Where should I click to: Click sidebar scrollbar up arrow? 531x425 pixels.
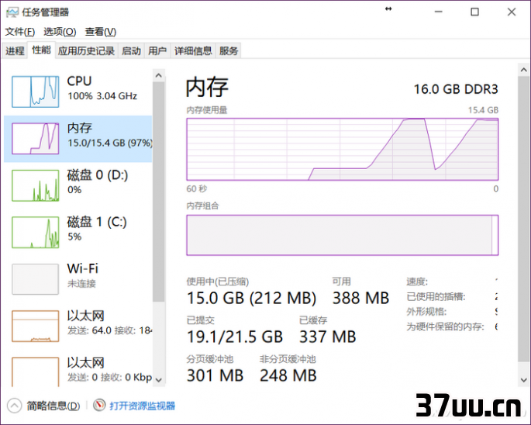[158, 75]
